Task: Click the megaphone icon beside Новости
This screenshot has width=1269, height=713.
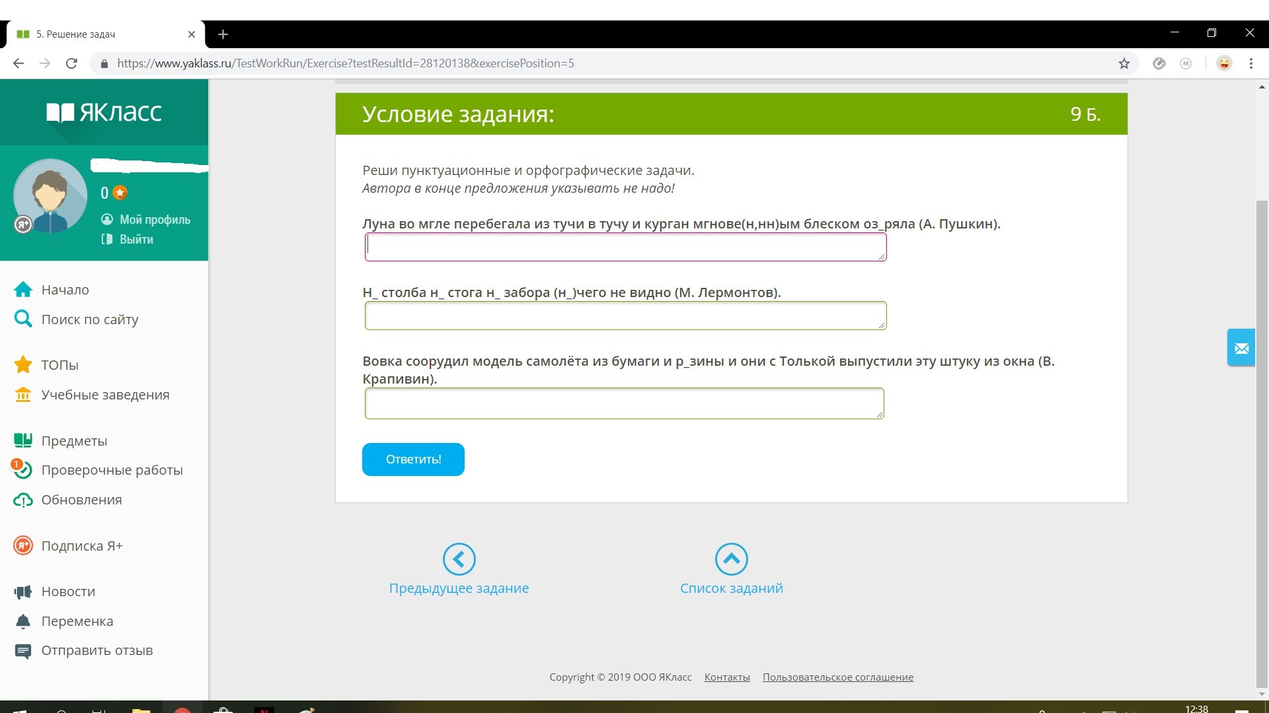Action: [x=23, y=592]
